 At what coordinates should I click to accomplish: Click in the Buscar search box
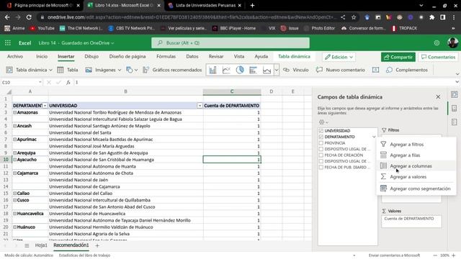230,43
